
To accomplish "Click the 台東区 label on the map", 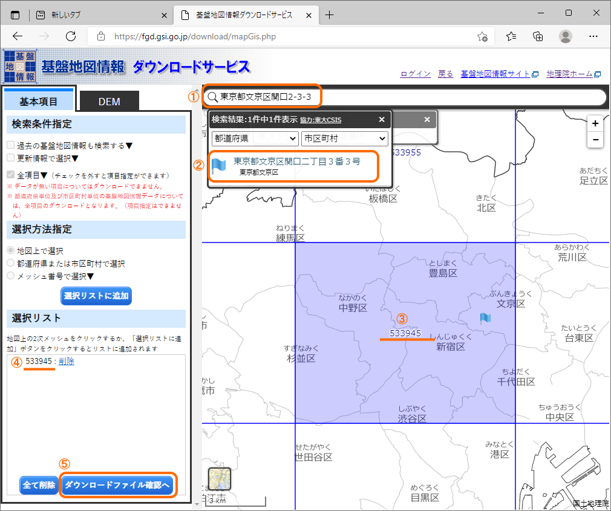I will [x=579, y=338].
